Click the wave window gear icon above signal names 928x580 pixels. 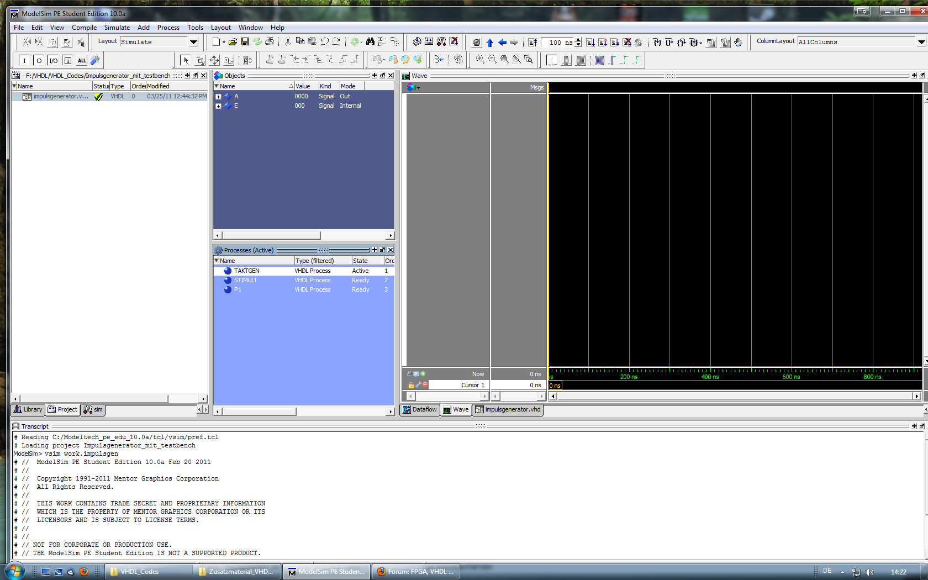point(412,87)
